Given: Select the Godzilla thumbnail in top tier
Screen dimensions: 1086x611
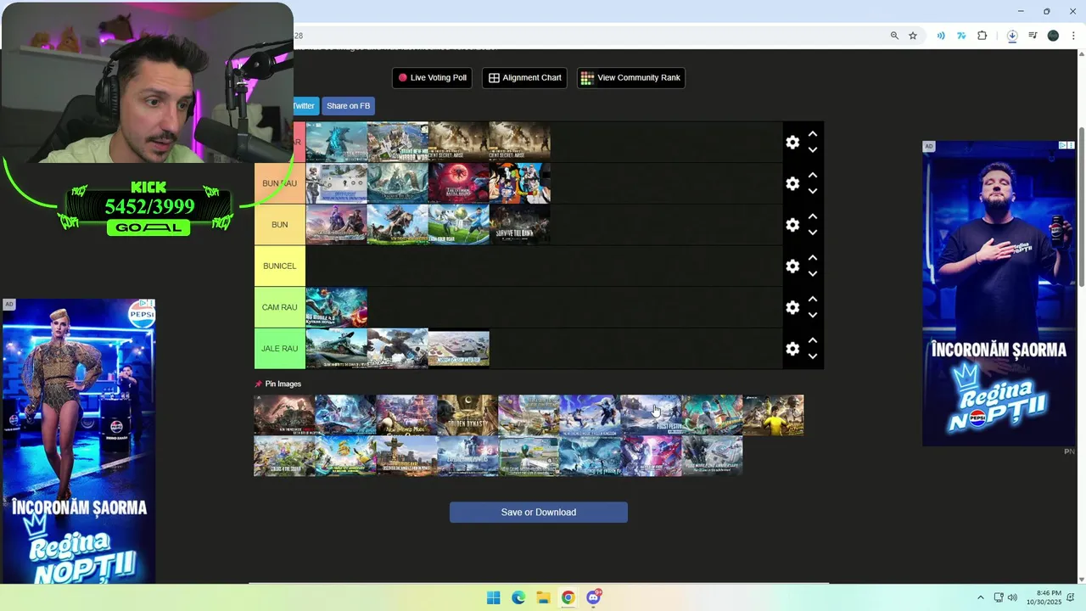Looking at the screenshot, I should (x=337, y=143).
